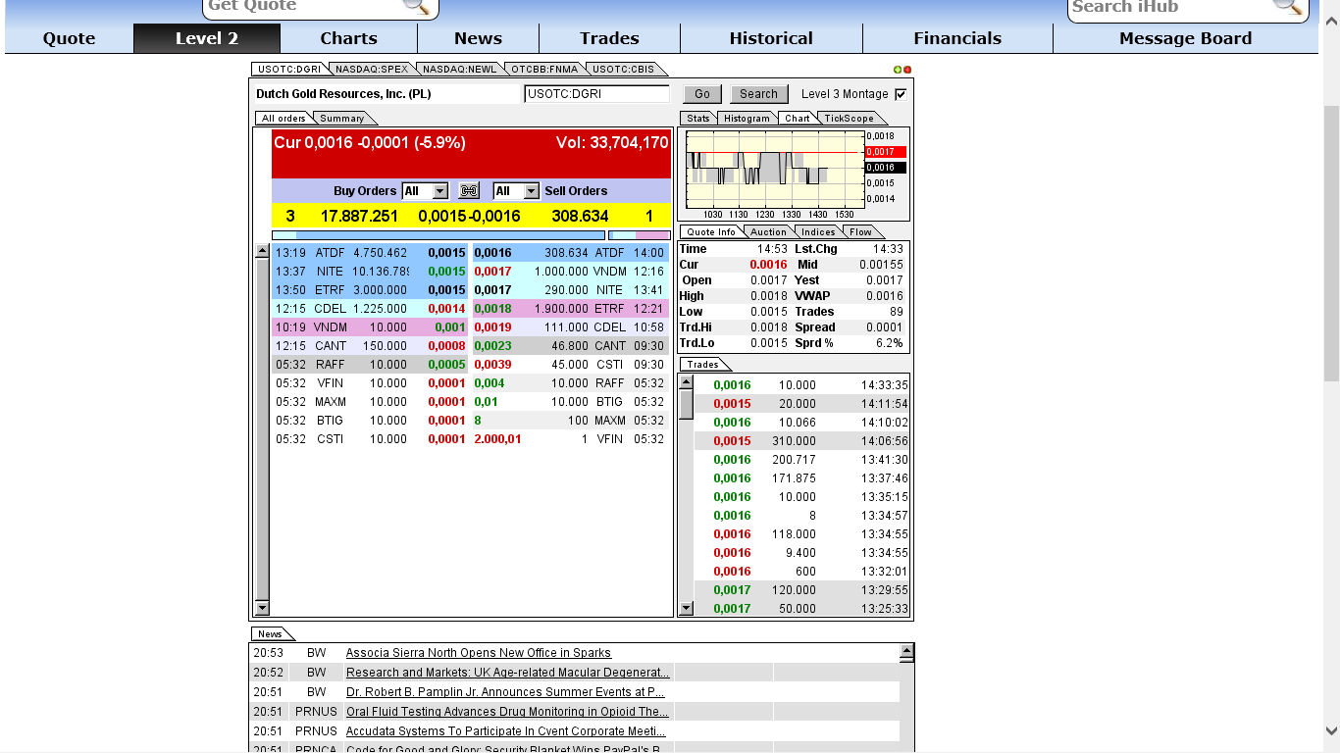
Task: Open the NASDAQ:SPEX symbol tab
Action: 374,69
